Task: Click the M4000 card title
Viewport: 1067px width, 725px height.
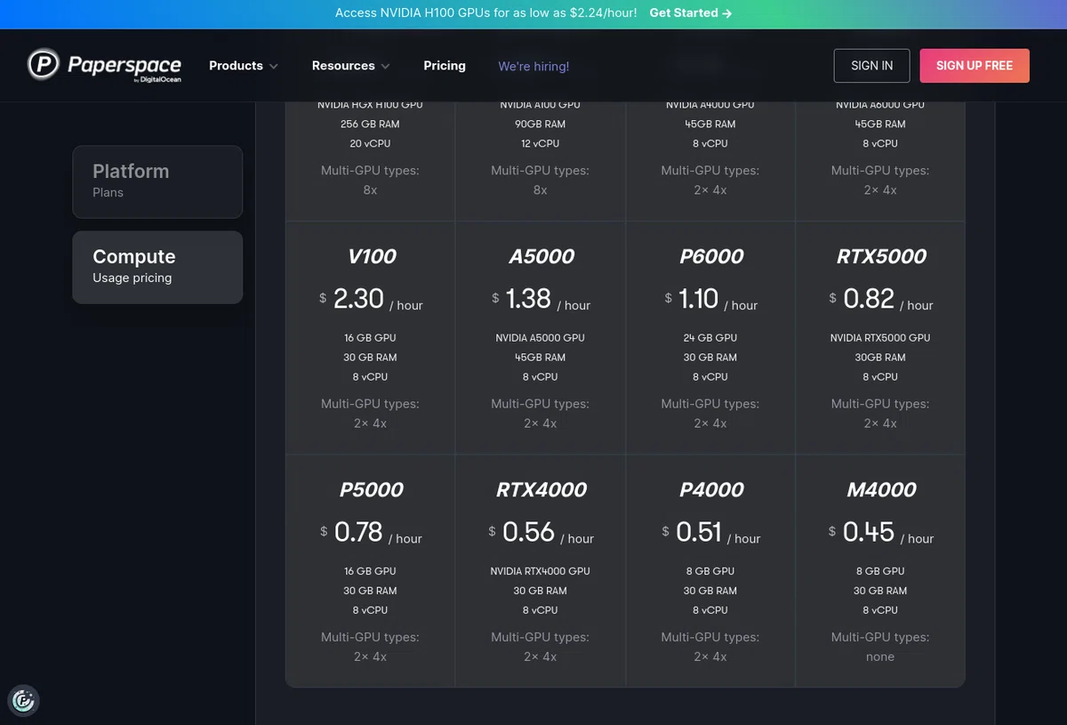Action: [x=880, y=489]
